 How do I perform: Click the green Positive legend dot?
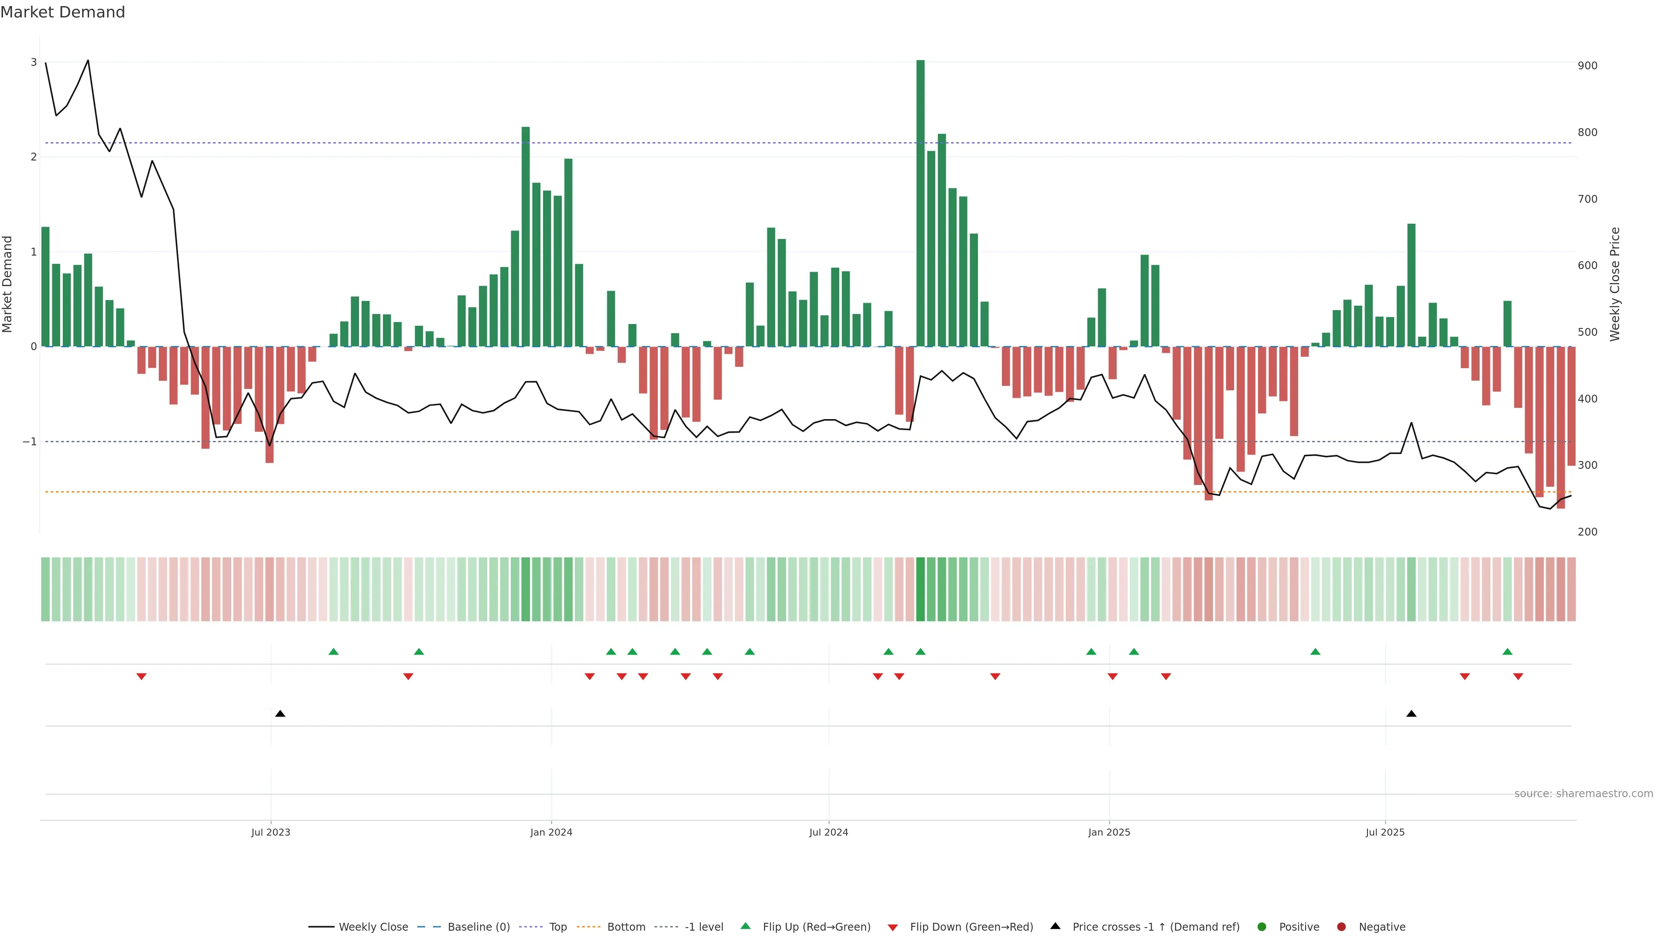(1262, 926)
